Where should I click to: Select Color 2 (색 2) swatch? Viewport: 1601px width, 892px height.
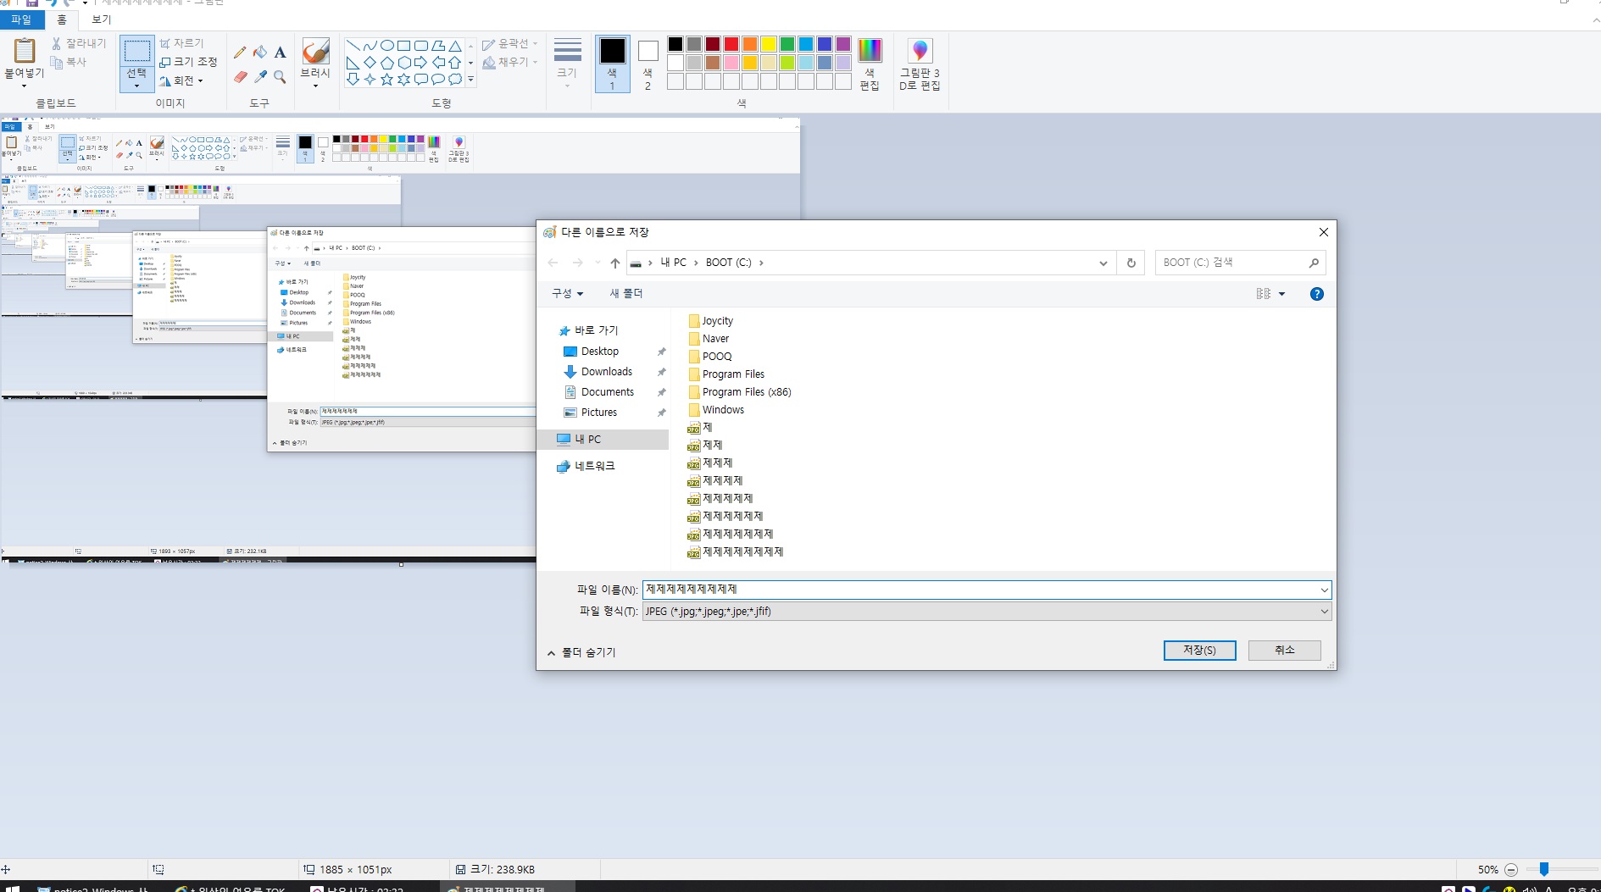point(648,64)
